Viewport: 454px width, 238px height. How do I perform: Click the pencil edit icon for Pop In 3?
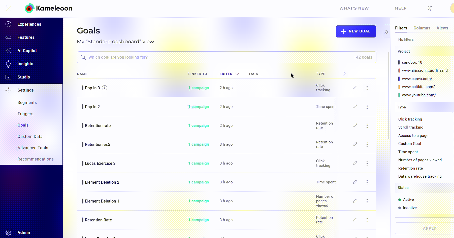(355, 88)
